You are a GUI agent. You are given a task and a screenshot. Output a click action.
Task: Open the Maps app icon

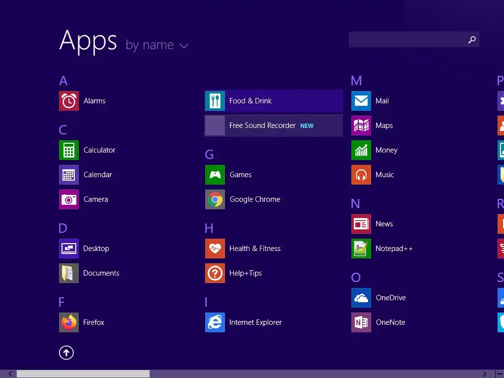pos(361,126)
